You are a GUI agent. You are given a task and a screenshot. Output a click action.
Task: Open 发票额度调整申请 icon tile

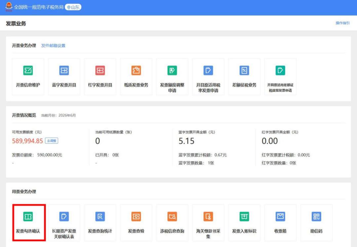click(x=172, y=77)
